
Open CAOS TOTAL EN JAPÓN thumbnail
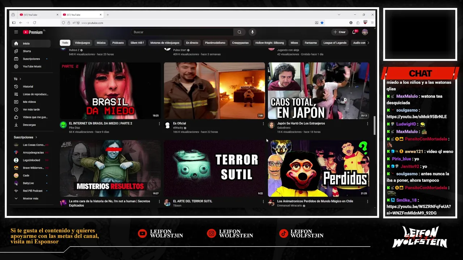[319, 91]
